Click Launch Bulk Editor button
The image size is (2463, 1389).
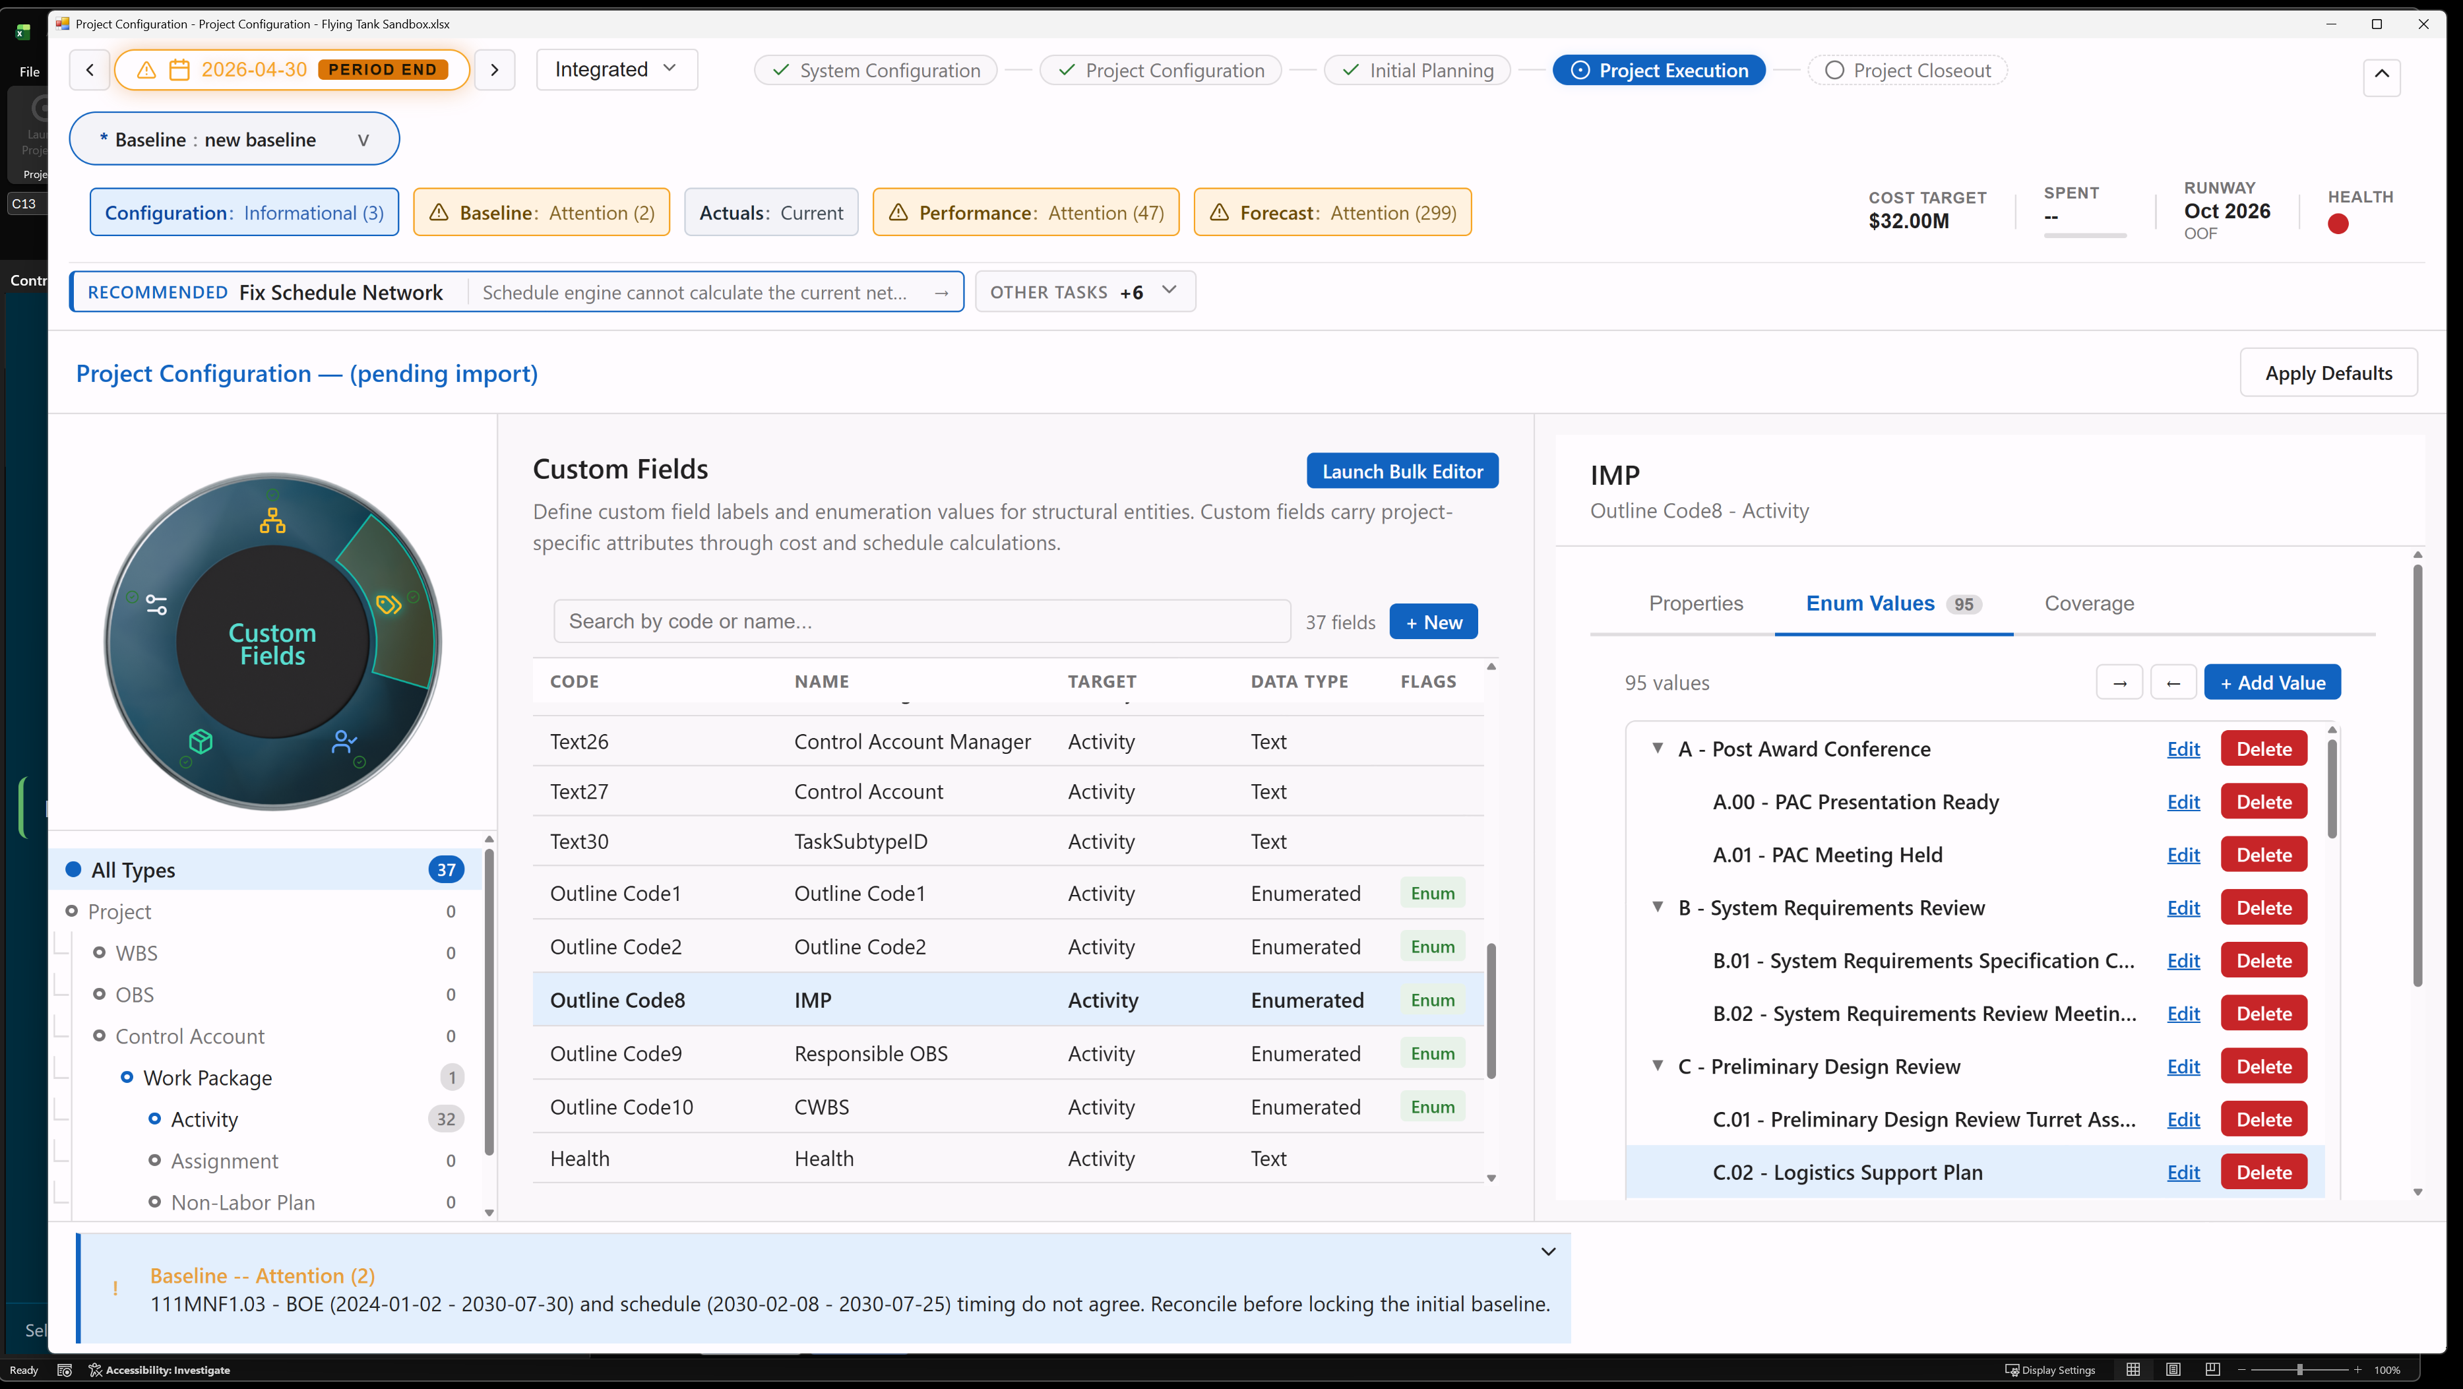pyautogui.click(x=1402, y=472)
